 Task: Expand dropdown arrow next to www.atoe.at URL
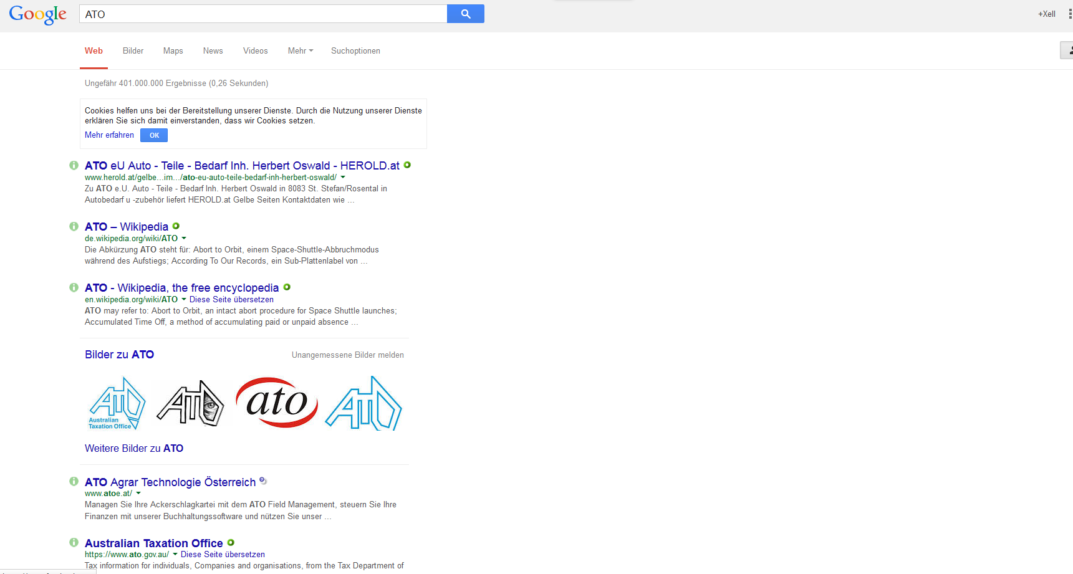click(x=138, y=494)
